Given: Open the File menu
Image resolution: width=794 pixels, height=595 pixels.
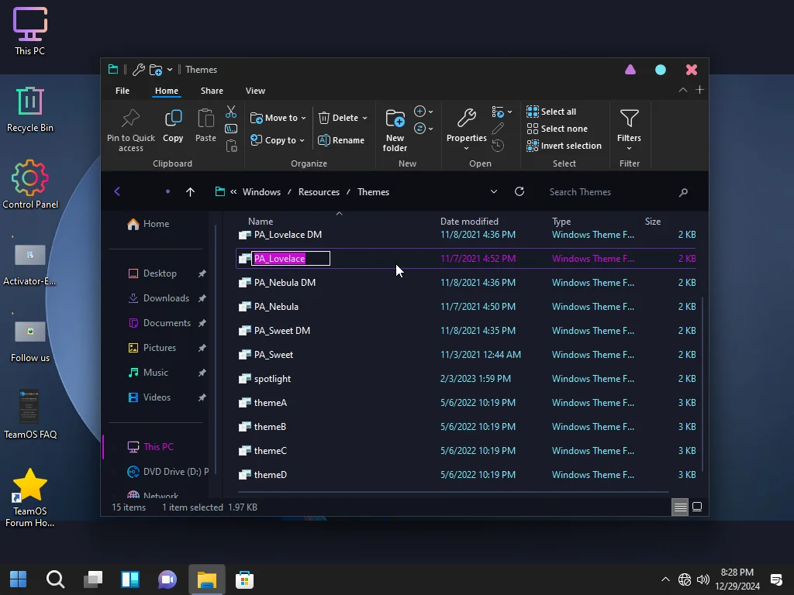Looking at the screenshot, I should tap(123, 91).
